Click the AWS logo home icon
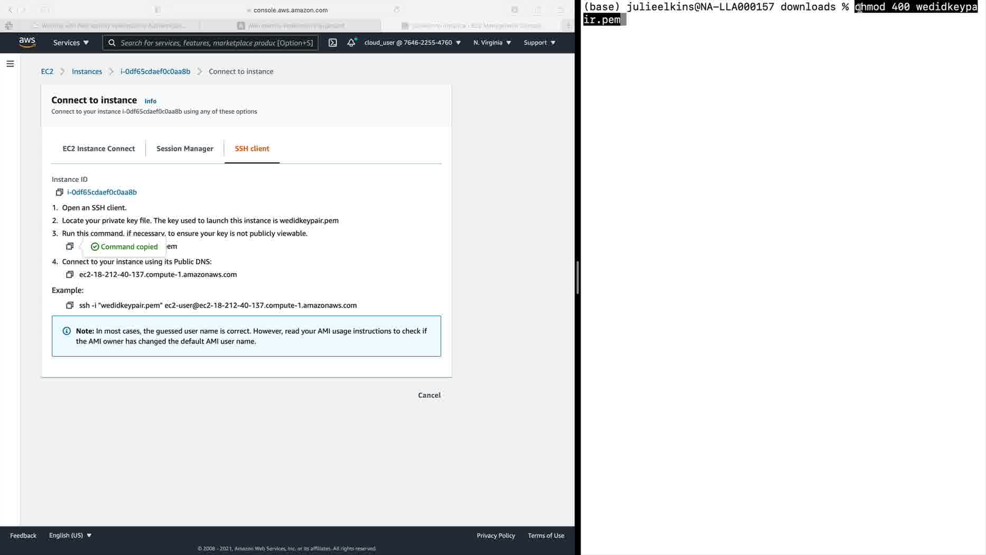This screenshot has height=555, width=986. pos(27,42)
